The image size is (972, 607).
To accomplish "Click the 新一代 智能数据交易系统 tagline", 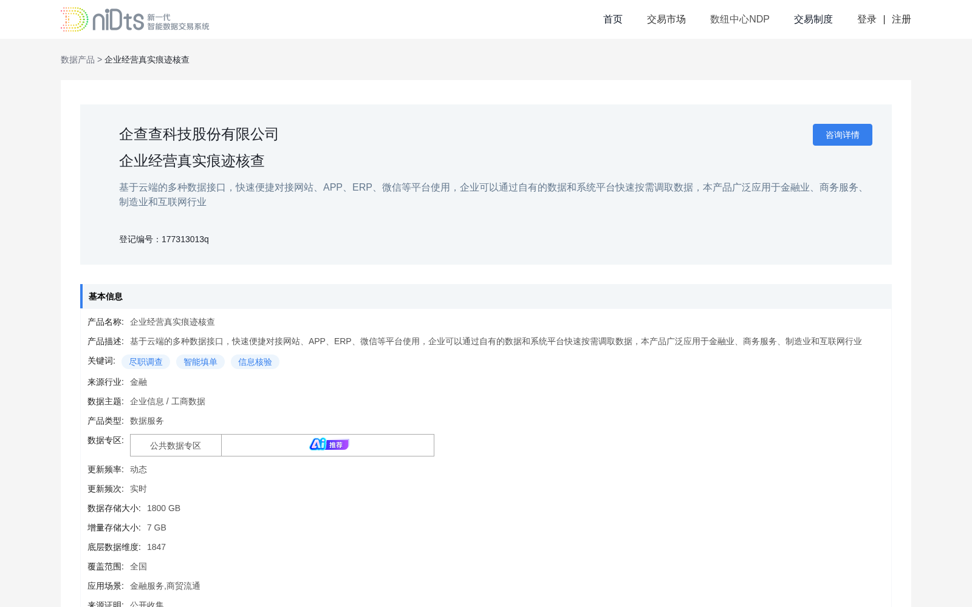I will tap(178, 22).
